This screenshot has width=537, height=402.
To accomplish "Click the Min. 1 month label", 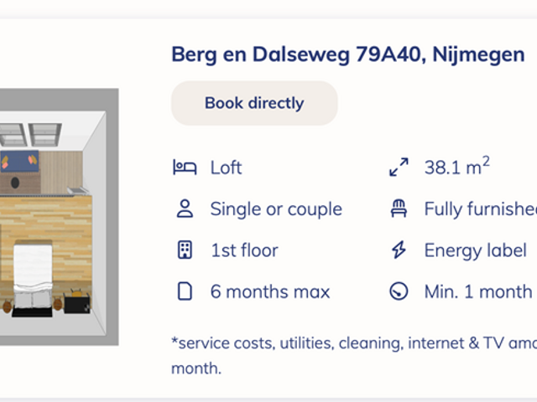I will pyautogui.click(x=478, y=291).
